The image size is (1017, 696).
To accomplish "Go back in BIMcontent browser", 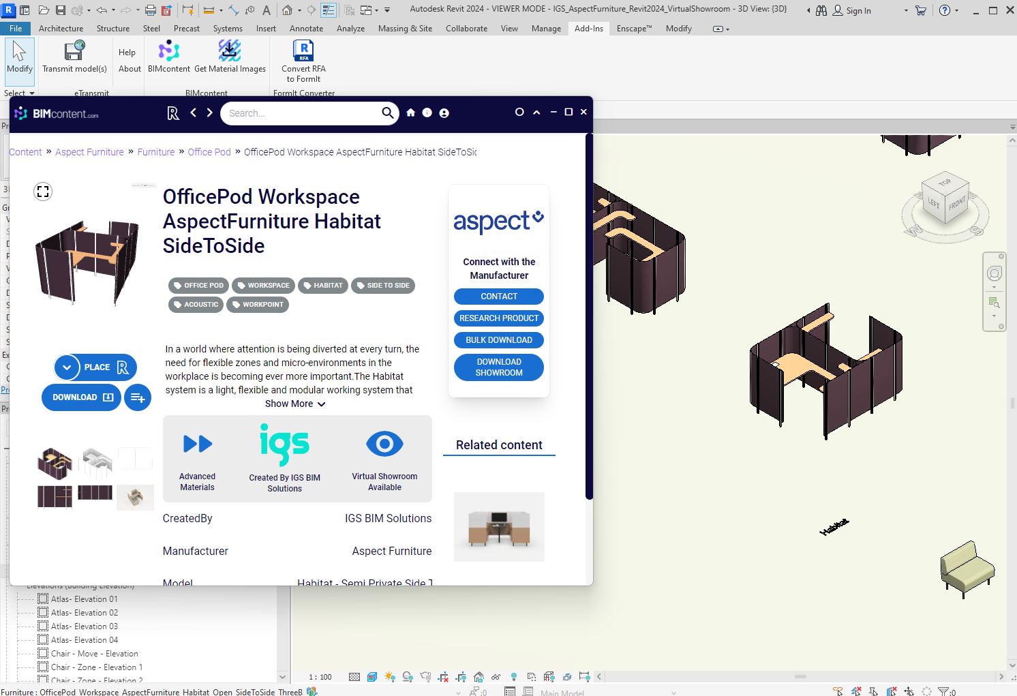I will pos(194,112).
